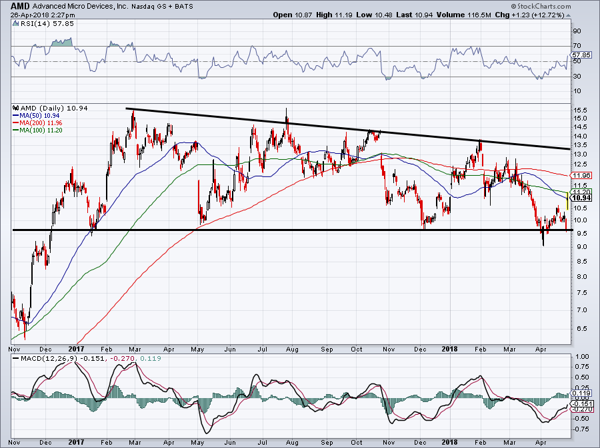Click the candlestick icon beside AMD (Daily)

pyautogui.click(x=16, y=108)
